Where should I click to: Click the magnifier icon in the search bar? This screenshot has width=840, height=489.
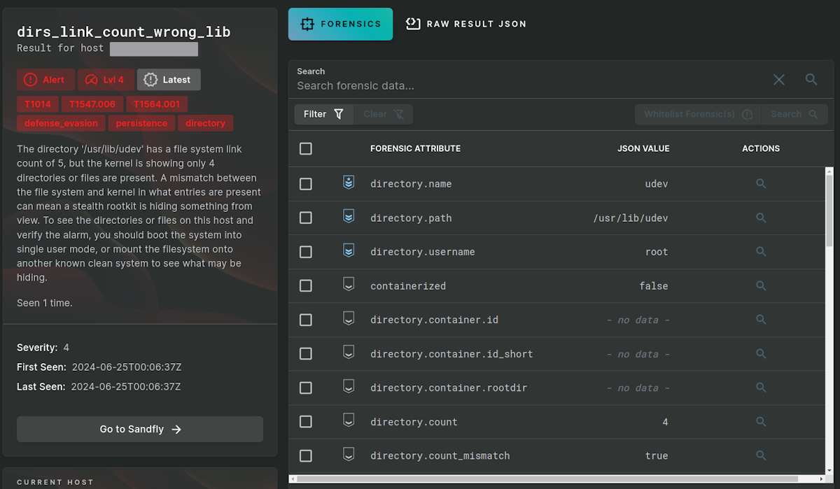tap(811, 80)
